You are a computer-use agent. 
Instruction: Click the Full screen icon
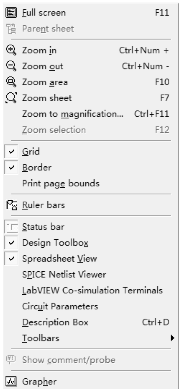[x=10, y=13]
